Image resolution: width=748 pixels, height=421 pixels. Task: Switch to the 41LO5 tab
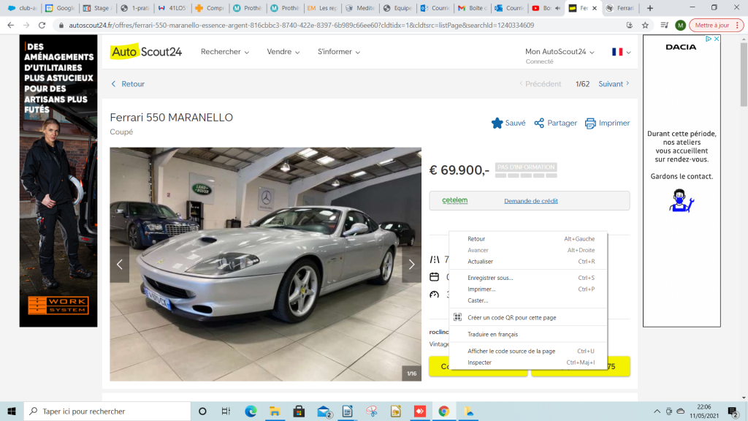pyautogui.click(x=172, y=8)
